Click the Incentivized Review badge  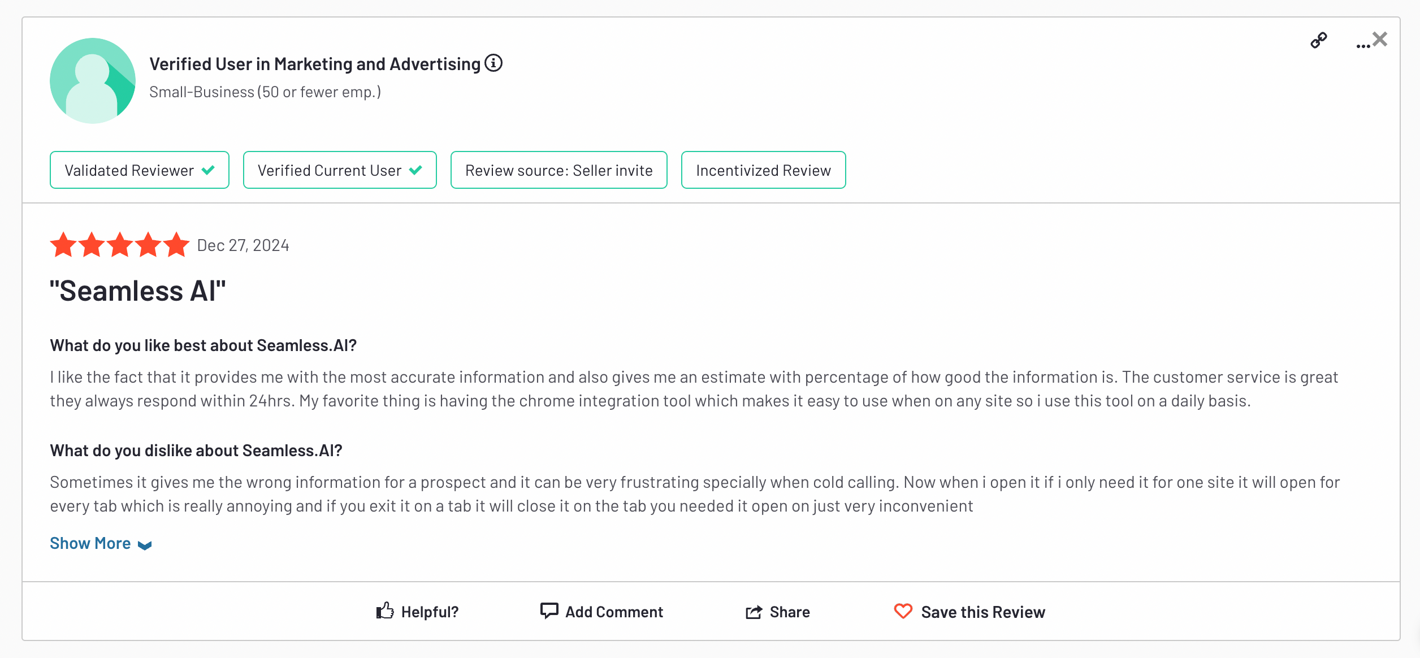763,170
